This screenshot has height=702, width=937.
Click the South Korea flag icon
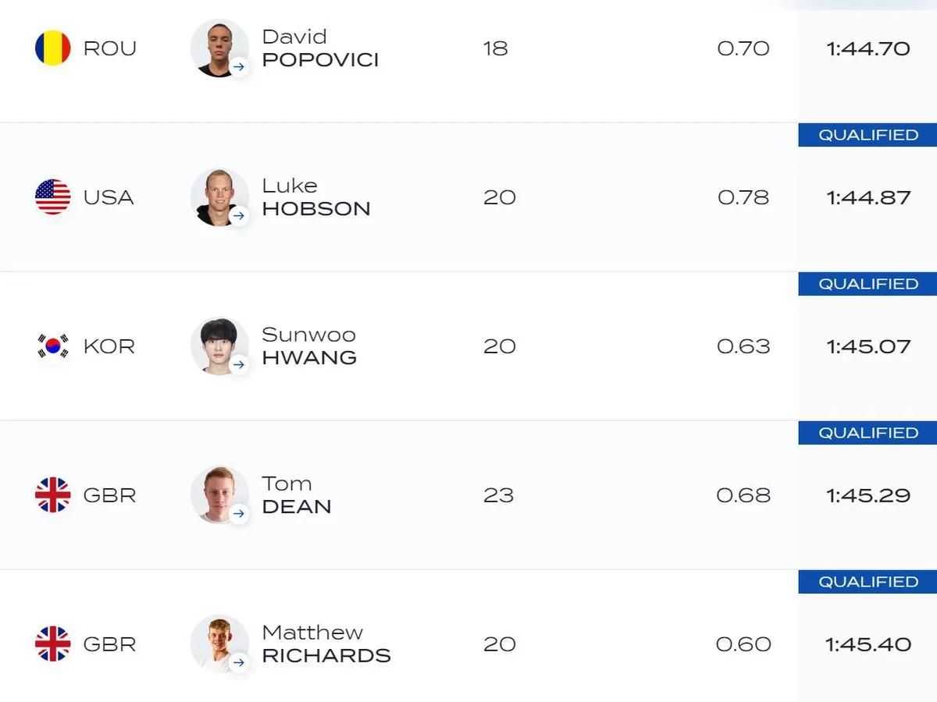53,346
